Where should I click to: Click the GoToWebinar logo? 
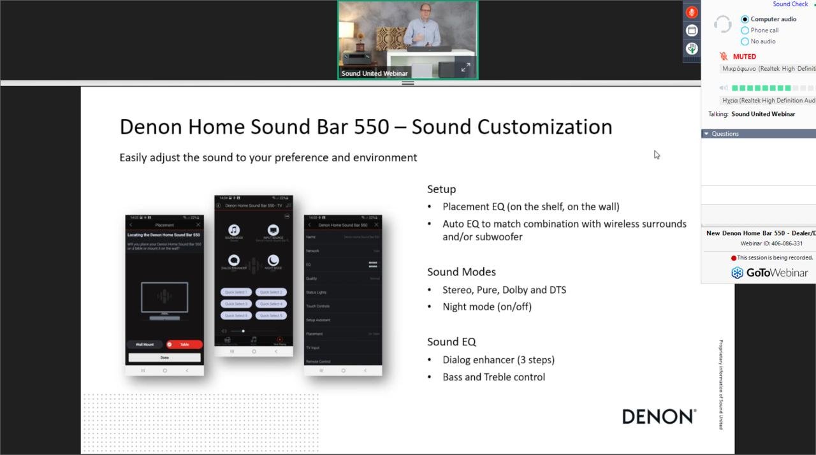(769, 273)
